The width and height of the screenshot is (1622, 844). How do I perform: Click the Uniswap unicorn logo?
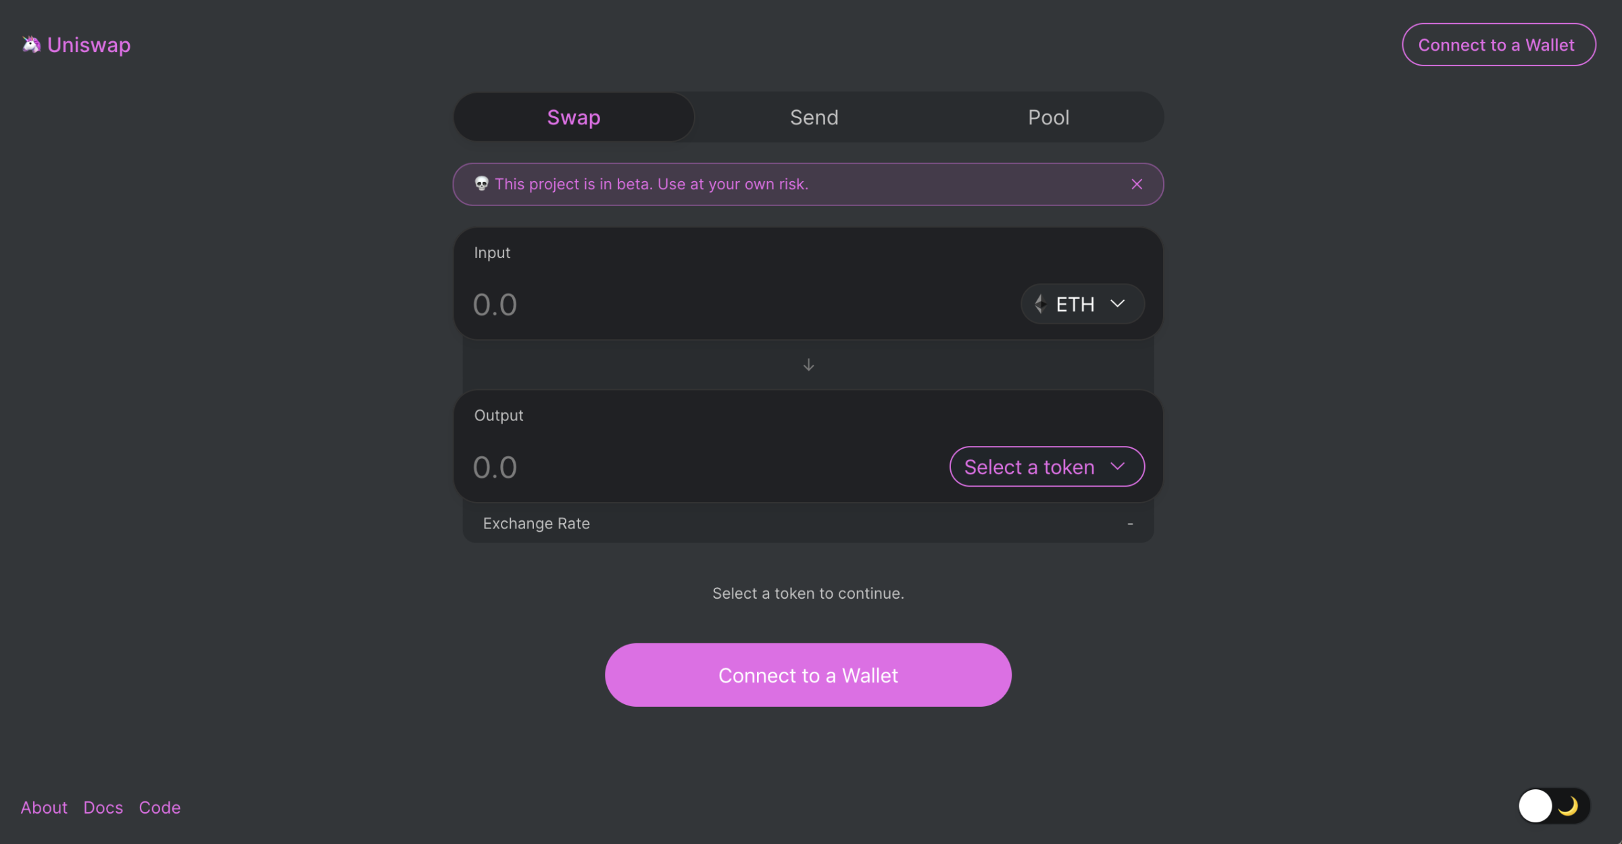(x=31, y=44)
